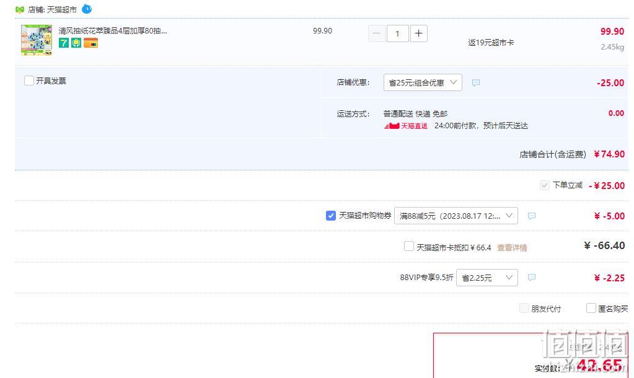Open the 省2.25元 88VIP discount dropdown
Image resolution: width=634 pixels, height=378 pixels.
point(487,278)
